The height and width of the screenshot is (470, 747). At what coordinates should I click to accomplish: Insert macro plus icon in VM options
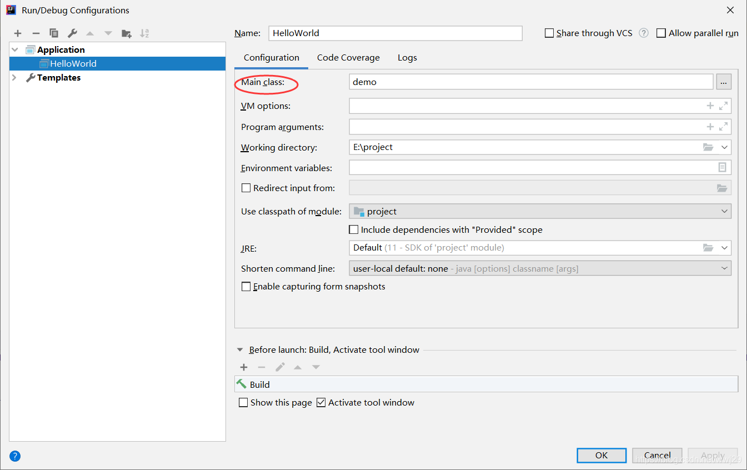tap(710, 106)
